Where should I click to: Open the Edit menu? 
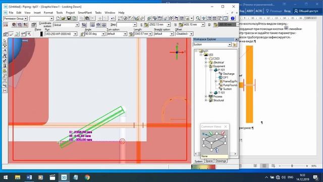pos(19,13)
